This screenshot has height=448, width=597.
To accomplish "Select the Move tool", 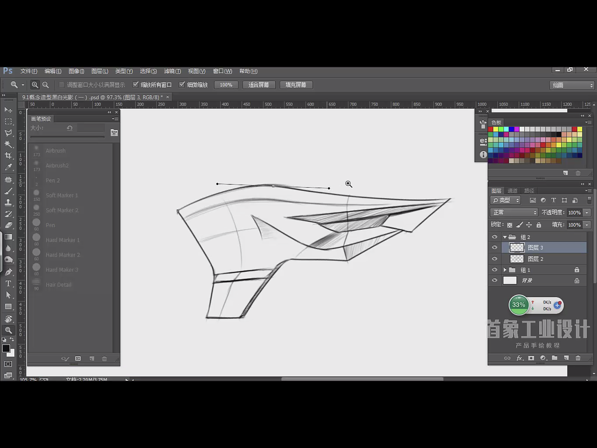I will tap(8, 110).
